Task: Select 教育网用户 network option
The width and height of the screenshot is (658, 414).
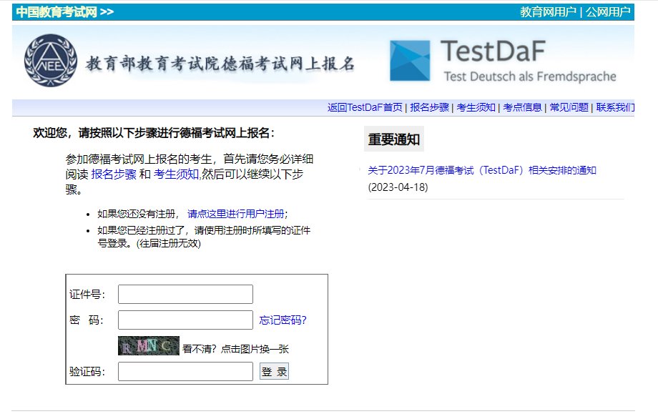Action: 548,11
